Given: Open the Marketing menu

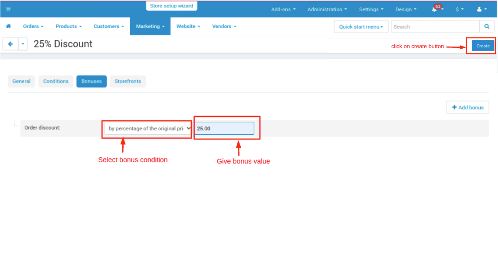Looking at the screenshot, I should click(x=150, y=27).
